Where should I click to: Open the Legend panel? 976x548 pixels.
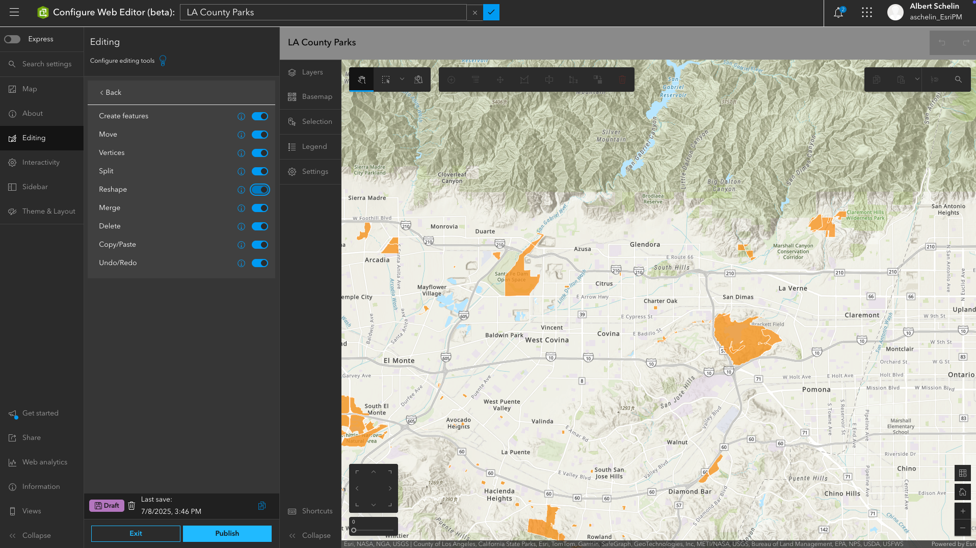pyautogui.click(x=310, y=146)
